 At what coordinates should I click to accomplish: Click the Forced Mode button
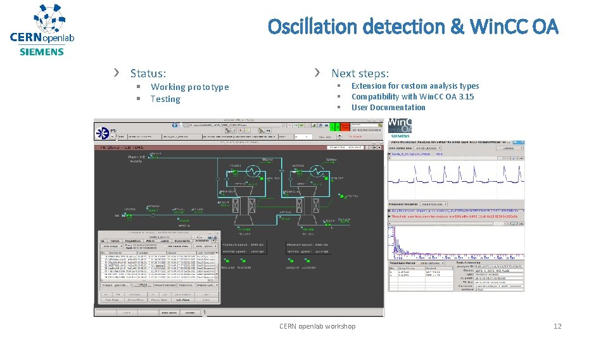point(159,300)
